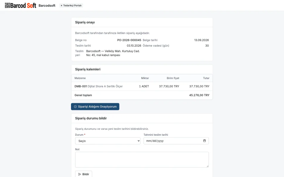
Task: Click the delivery address text
Action: coord(113,53)
